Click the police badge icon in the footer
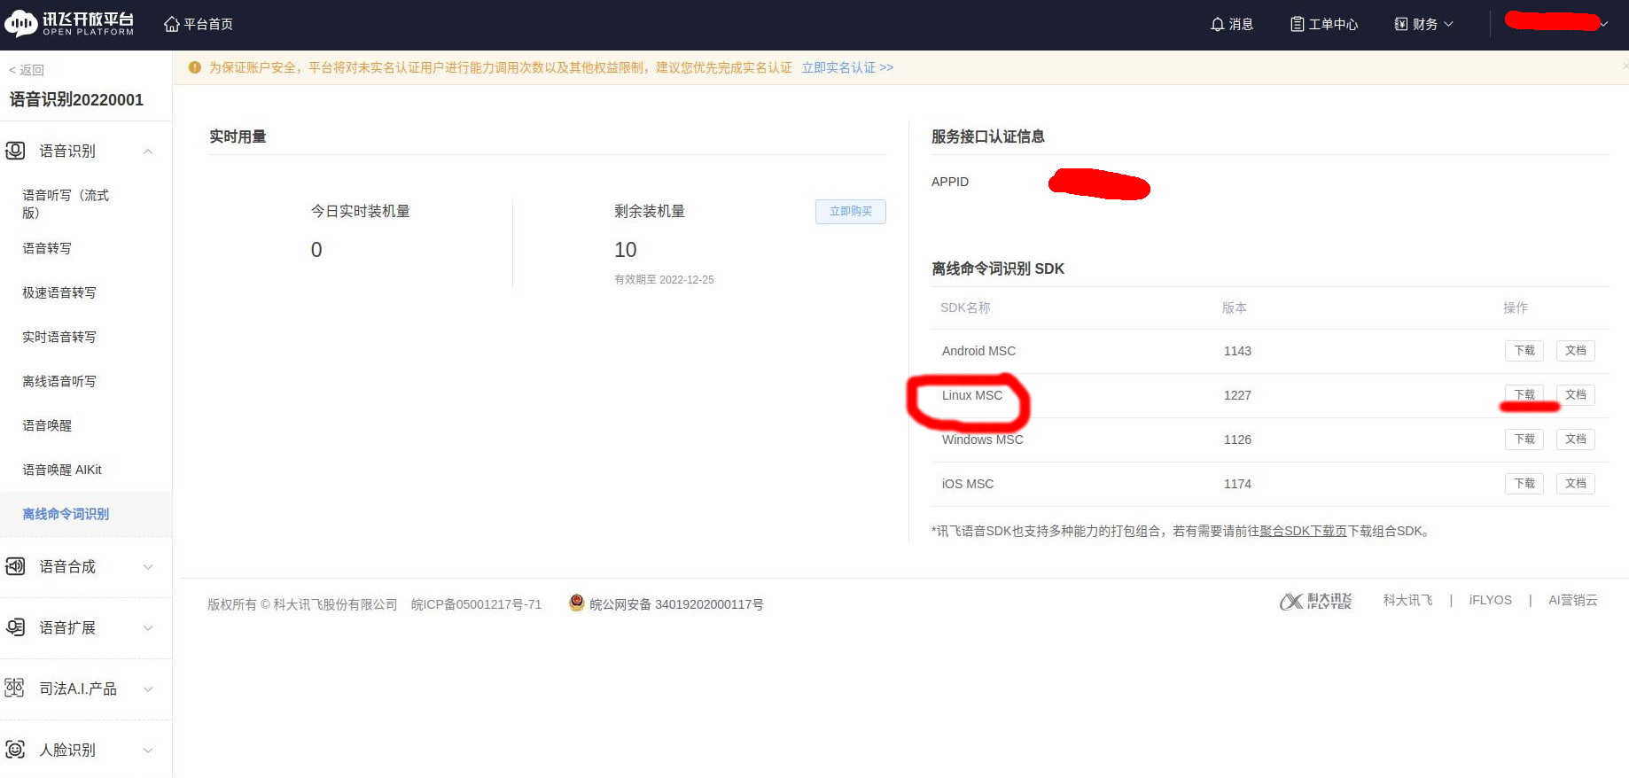1629x778 pixels. point(577,603)
